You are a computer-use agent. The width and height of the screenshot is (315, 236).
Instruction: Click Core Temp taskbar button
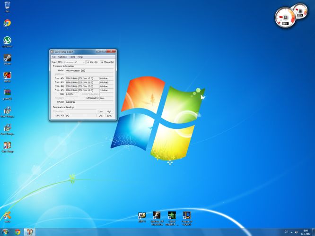30,232
